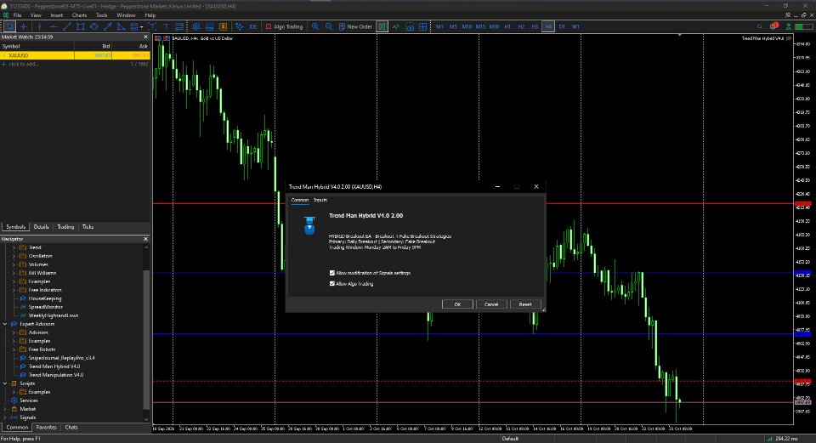The image size is (816, 443).
Task: Expand the Trend folder in Navigator
Action: pos(14,247)
